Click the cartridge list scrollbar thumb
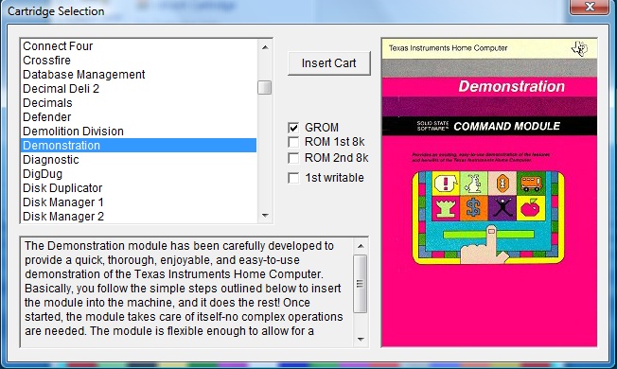 pos(265,87)
